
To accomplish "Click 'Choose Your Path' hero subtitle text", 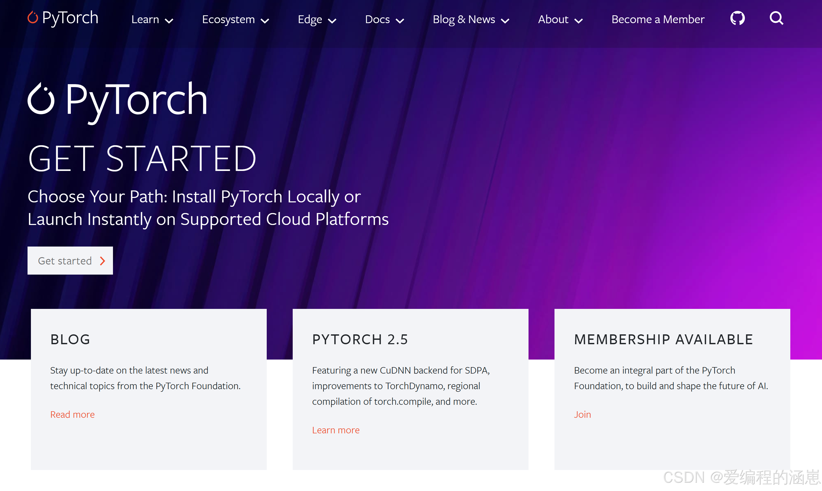I will pos(208,208).
